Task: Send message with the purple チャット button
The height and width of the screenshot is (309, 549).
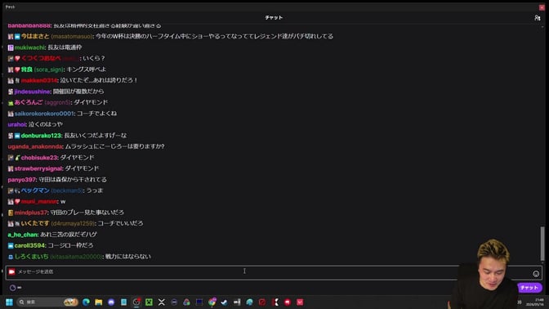Action: pyautogui.click(x=529, y=288)
